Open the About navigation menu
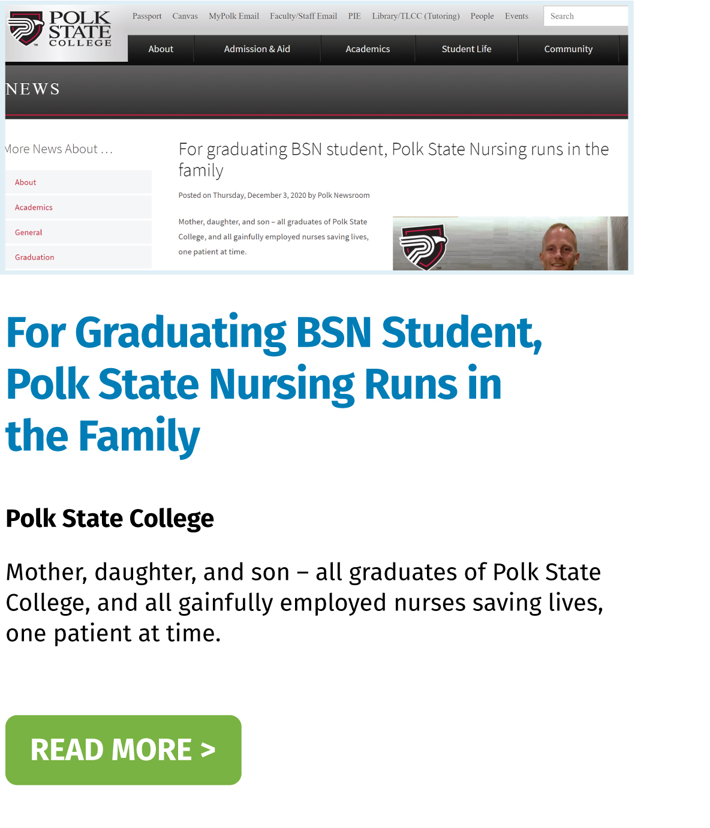Screen dimensions: 710x828 tap(161, 49)
